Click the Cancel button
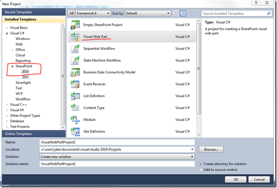 259,180
